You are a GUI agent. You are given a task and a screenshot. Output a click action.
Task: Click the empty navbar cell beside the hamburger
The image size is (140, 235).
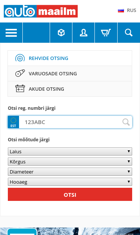point(36,33)
